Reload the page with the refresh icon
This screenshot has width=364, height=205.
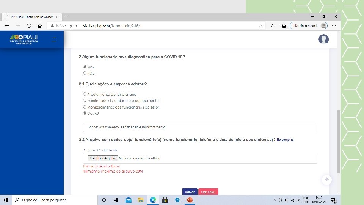point(29,26)
